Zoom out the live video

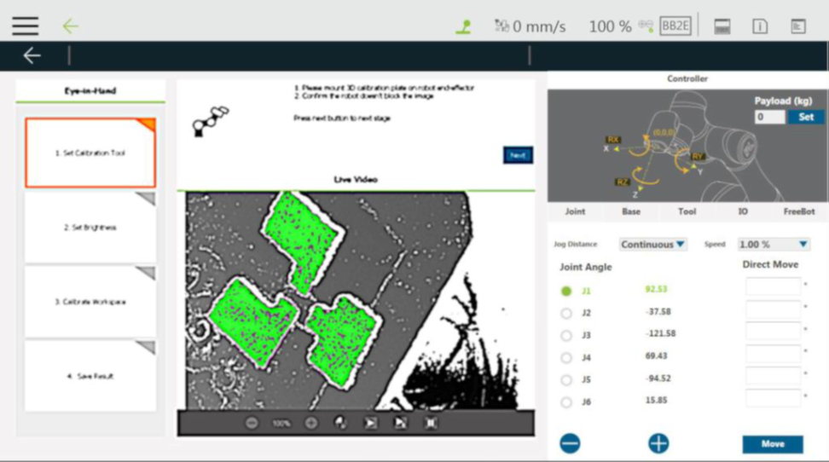click(x=252, y=423)
